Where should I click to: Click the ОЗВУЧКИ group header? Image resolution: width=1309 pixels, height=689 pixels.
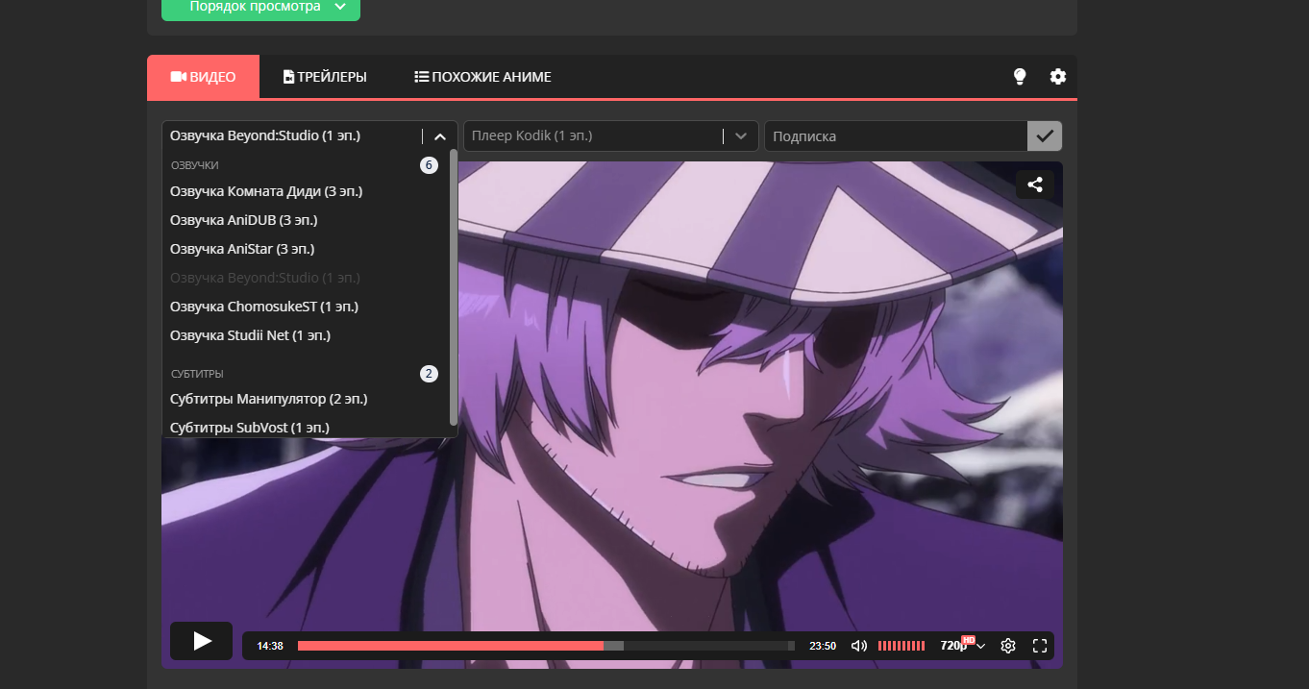click(x=195, y=165)
